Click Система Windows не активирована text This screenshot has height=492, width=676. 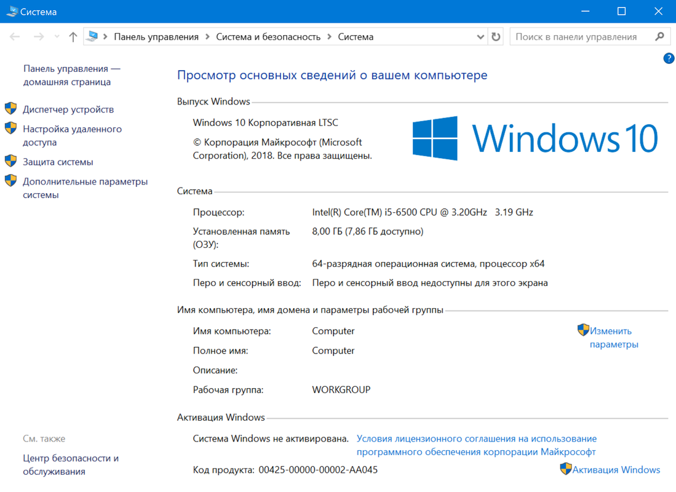271,438
